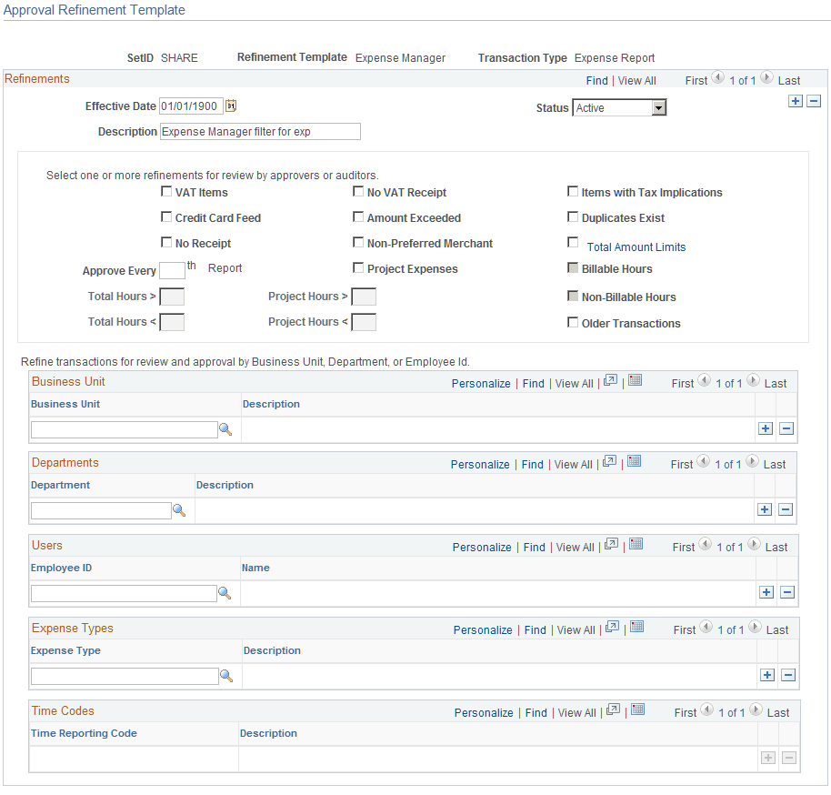
Task: Check the Duplicates Exist option
Action: (x=573, y=216)
